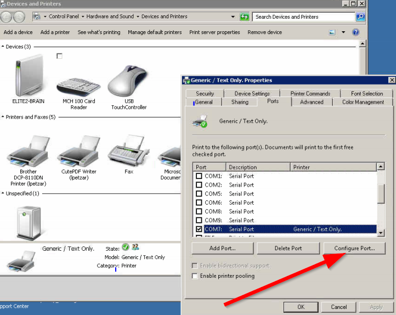Image resolution: width=396 pixels, height=315 pixels.
Task: Select the USB TouchController mouse icon
Action: pyautogui.click(x=128, y=81)
